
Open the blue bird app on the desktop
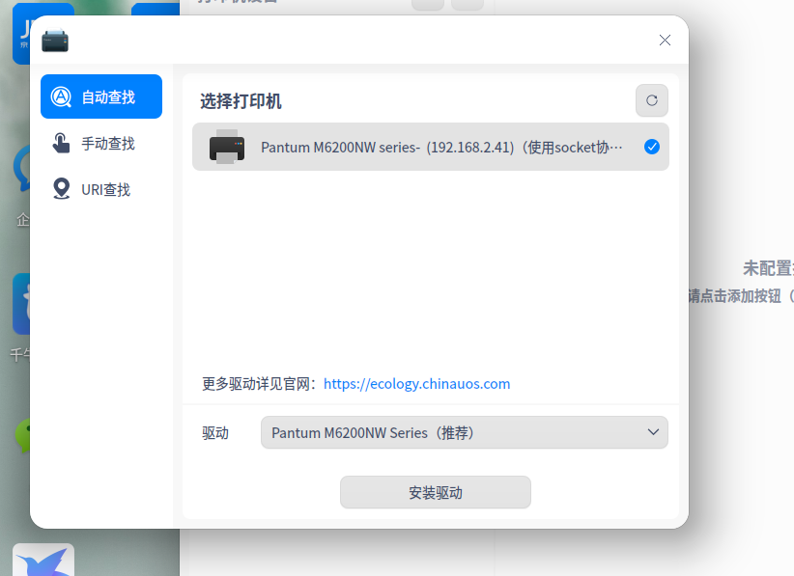[x=43, y=560]
